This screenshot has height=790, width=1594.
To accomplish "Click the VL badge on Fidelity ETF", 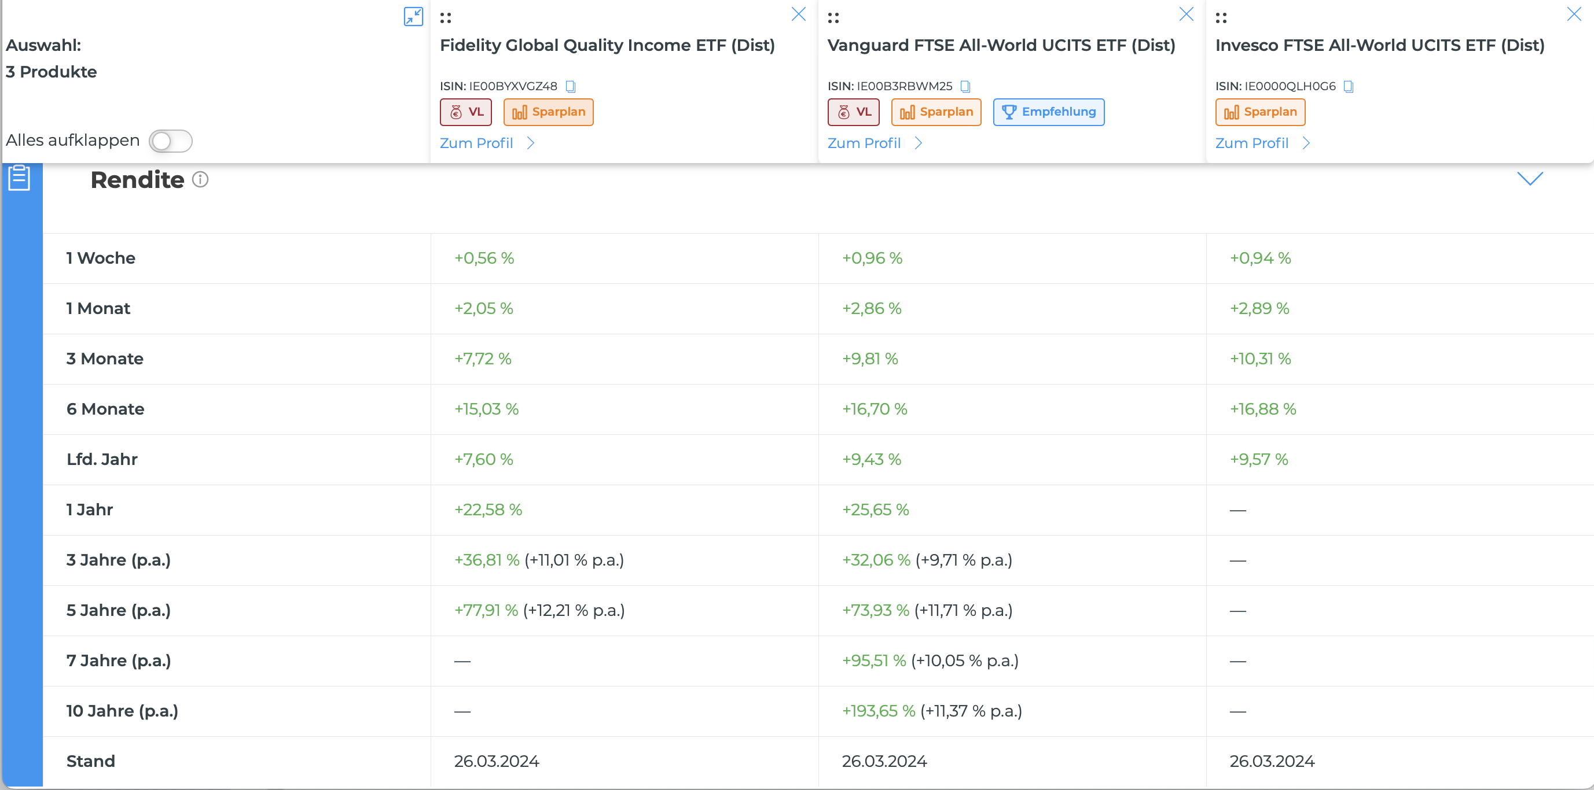I will point(465,112).
